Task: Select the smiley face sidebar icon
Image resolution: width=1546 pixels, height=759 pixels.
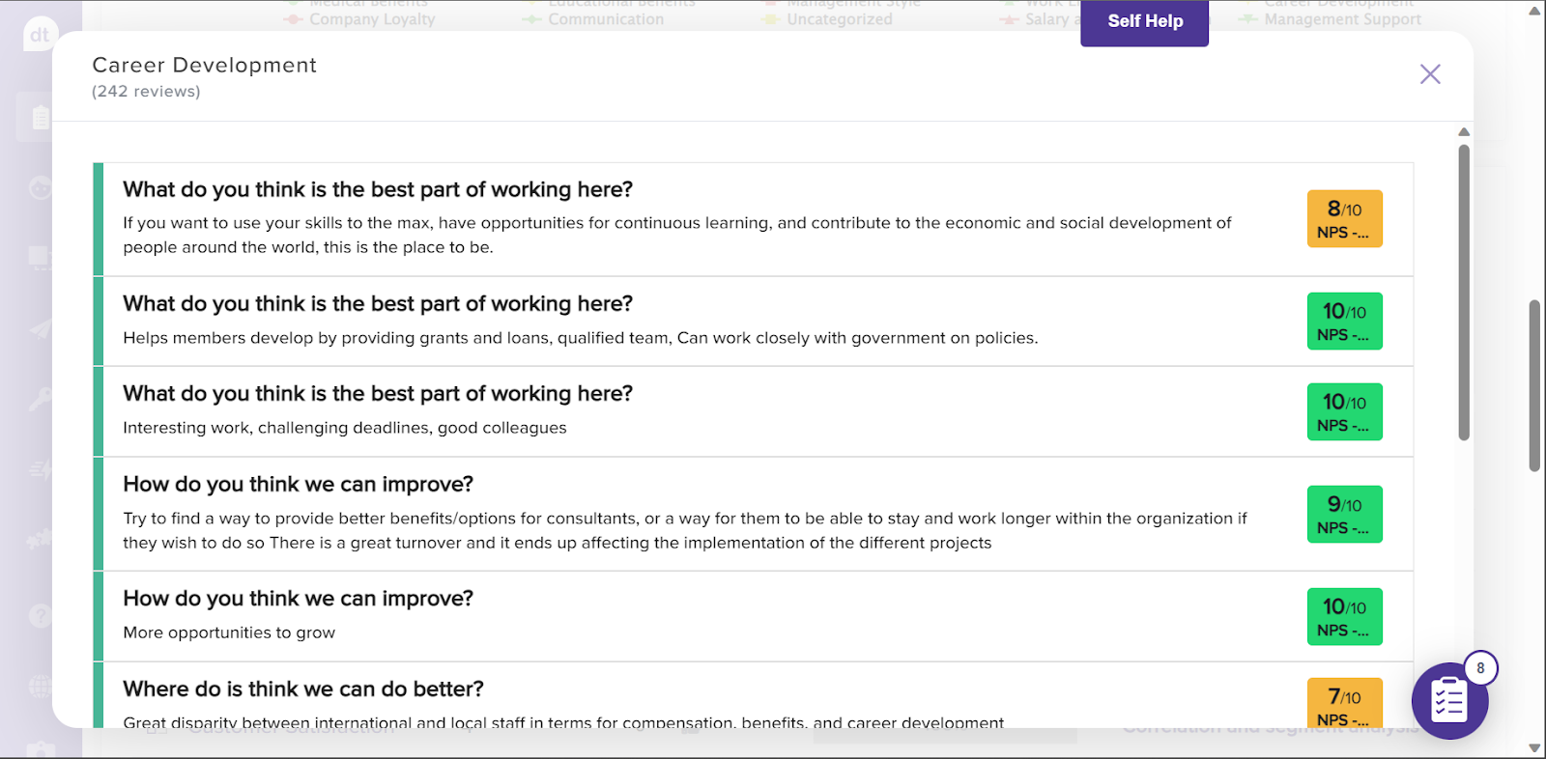Action: [x=40, y=187]
